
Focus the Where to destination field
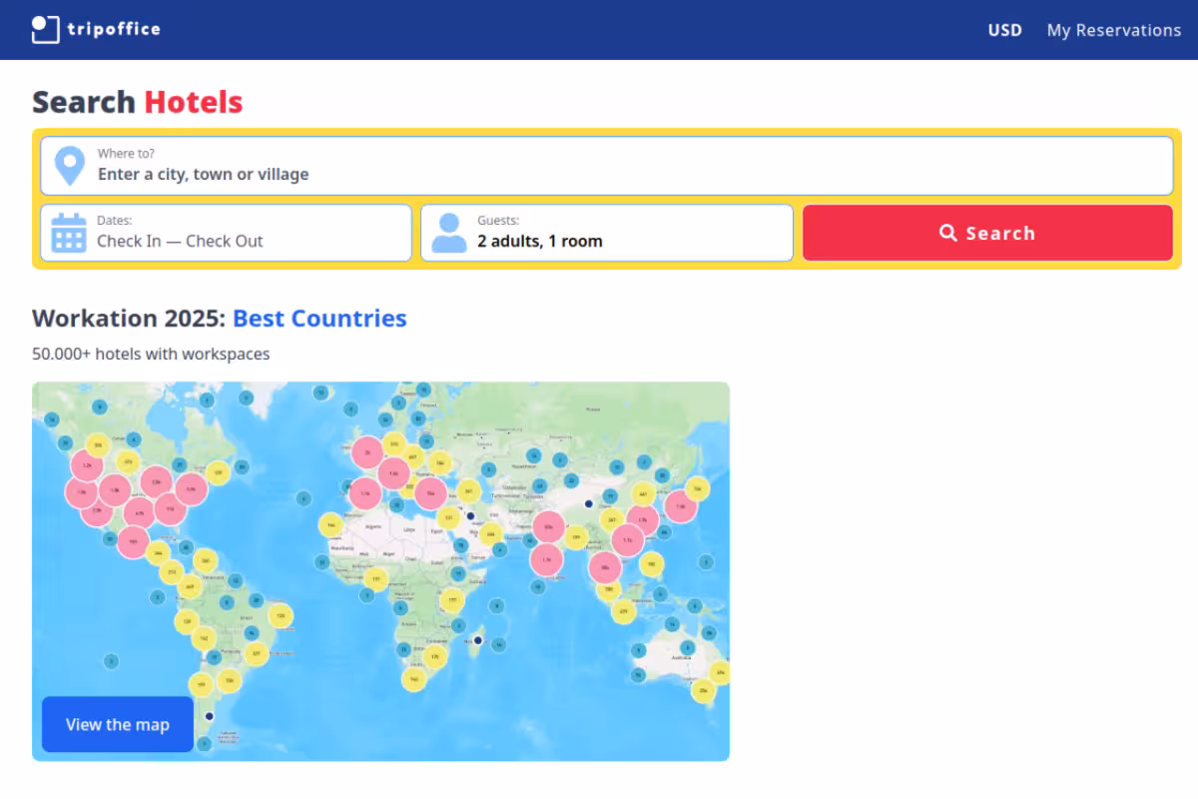[607, 166]
